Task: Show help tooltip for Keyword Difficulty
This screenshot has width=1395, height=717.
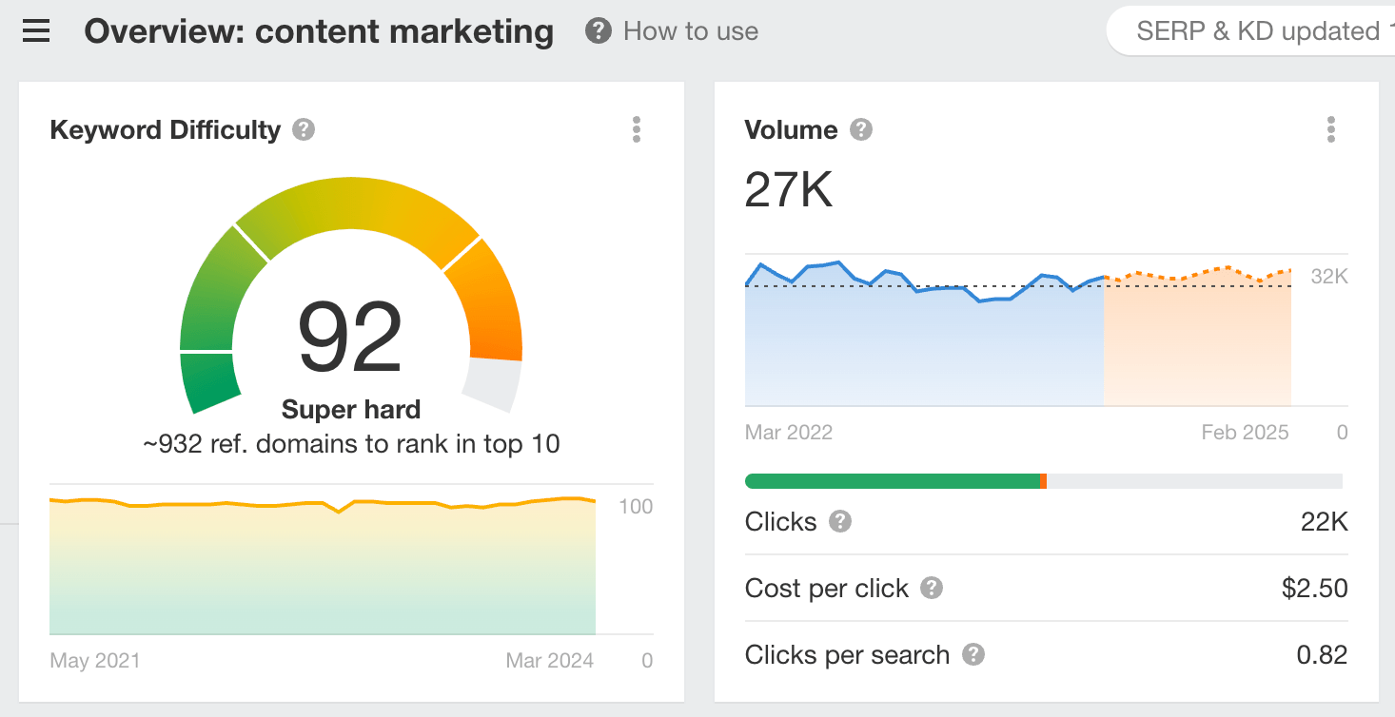Action: tap(304, 129)
